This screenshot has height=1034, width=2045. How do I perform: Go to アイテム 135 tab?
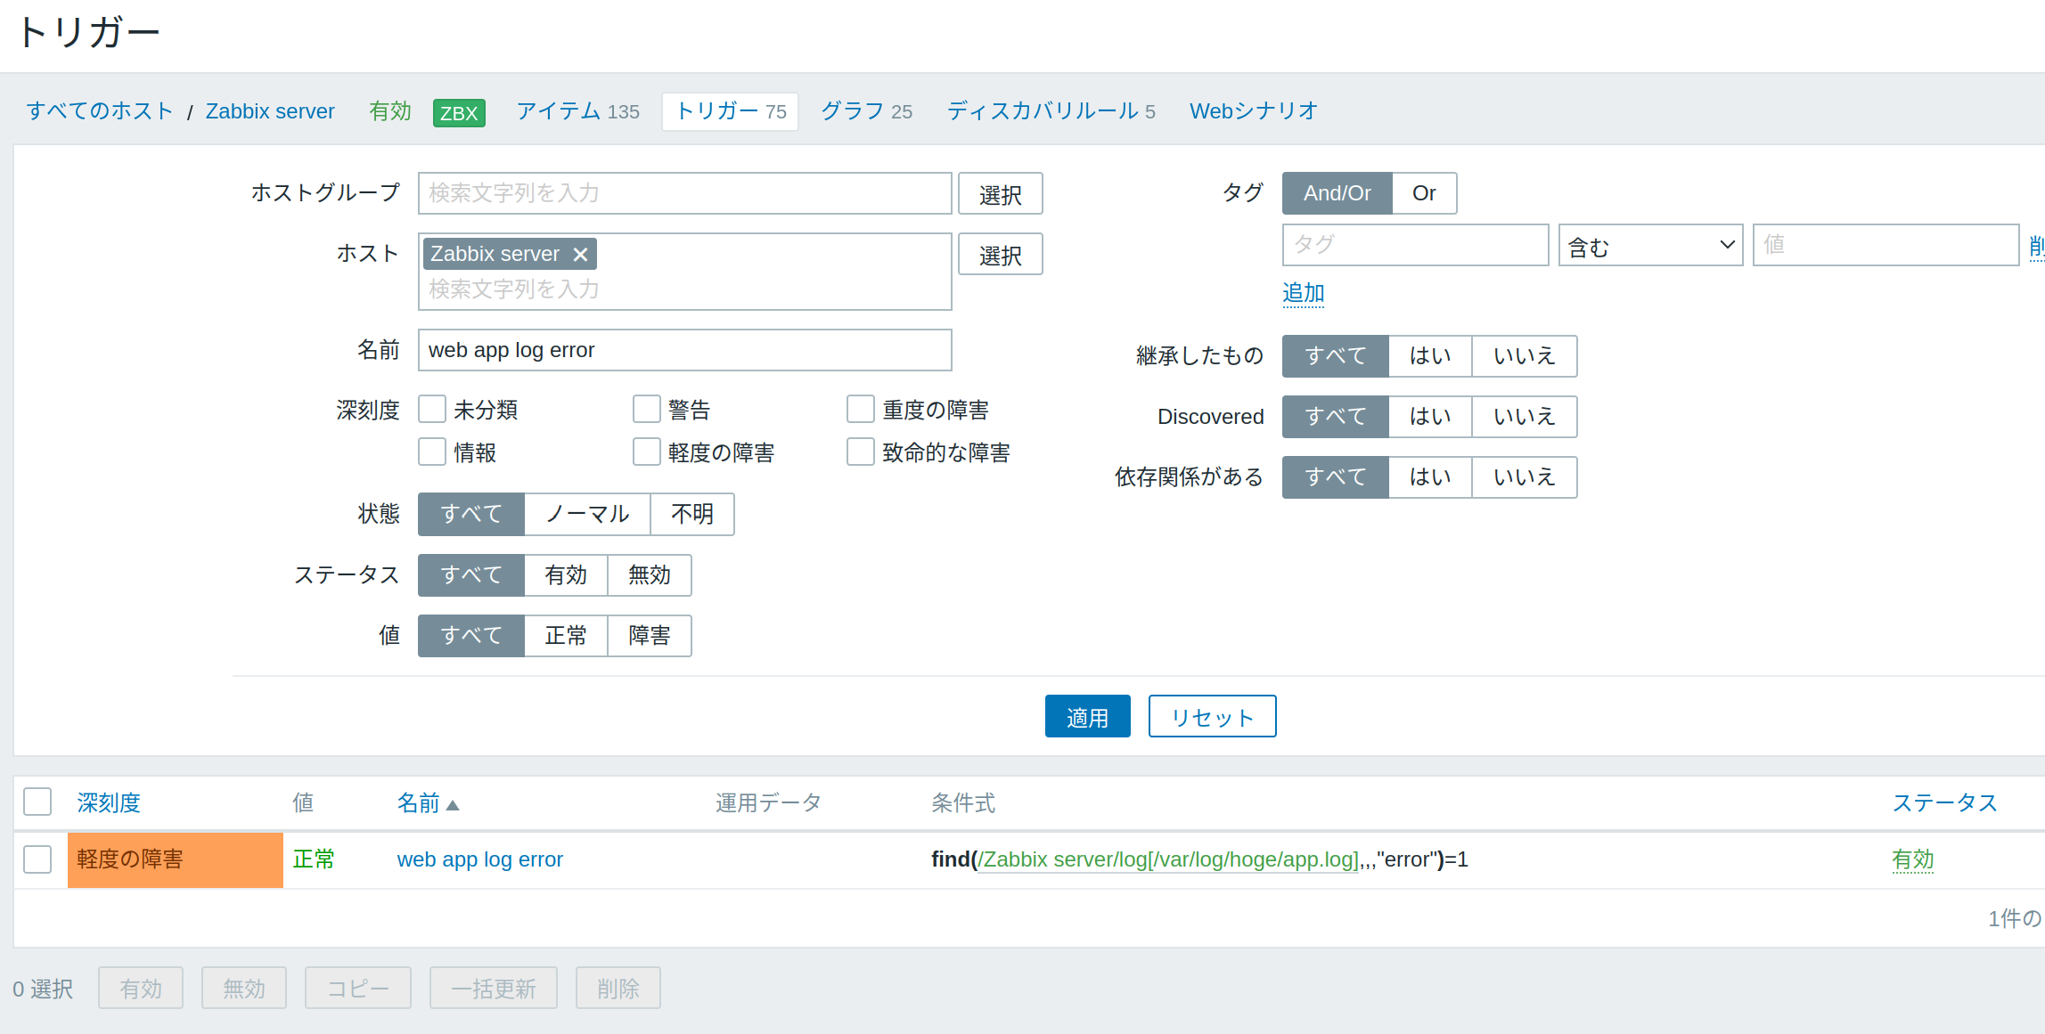click(x=577, y=111)
